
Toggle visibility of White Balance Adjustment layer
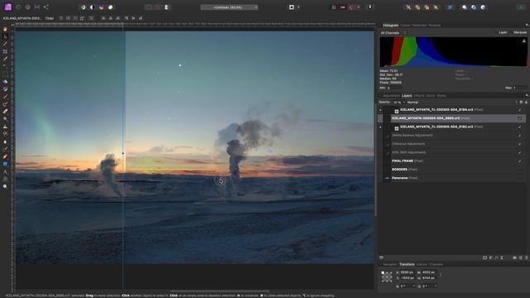(x=520, y=136)
